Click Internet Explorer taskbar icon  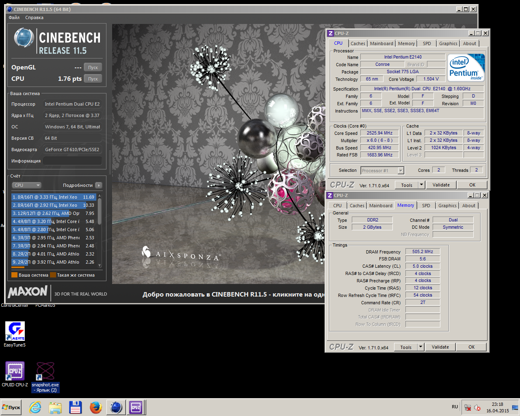35,407
